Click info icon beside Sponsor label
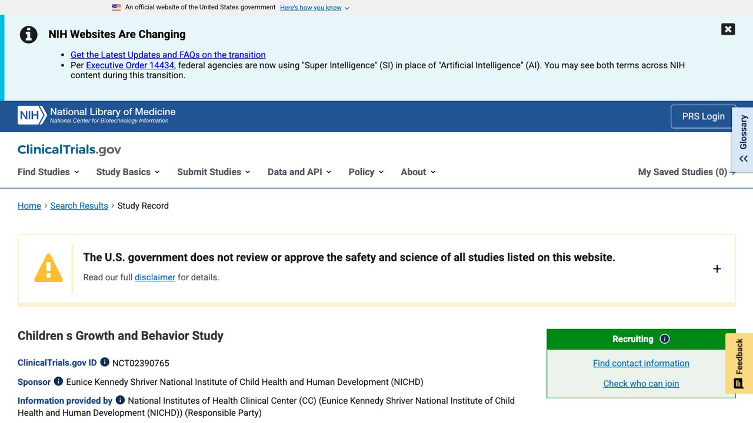This screenshot has height=423, width=753. coord(58,381)
